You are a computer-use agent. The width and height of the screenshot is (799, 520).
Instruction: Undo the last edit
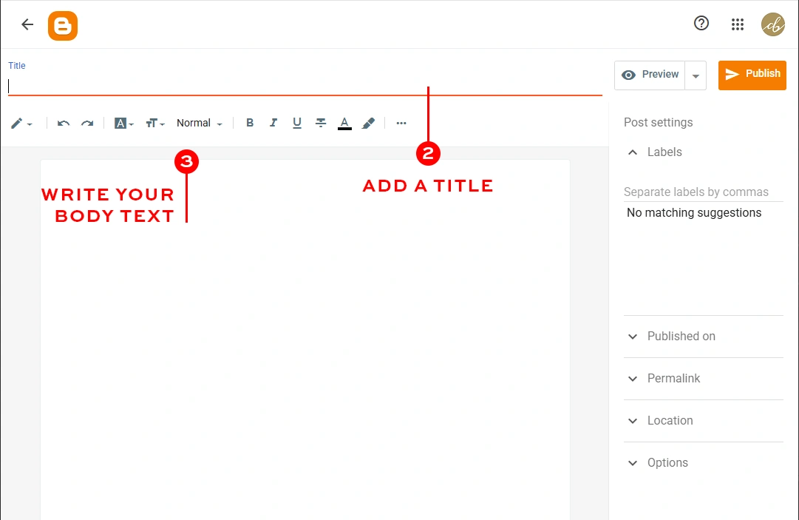(x=63, y=124)
